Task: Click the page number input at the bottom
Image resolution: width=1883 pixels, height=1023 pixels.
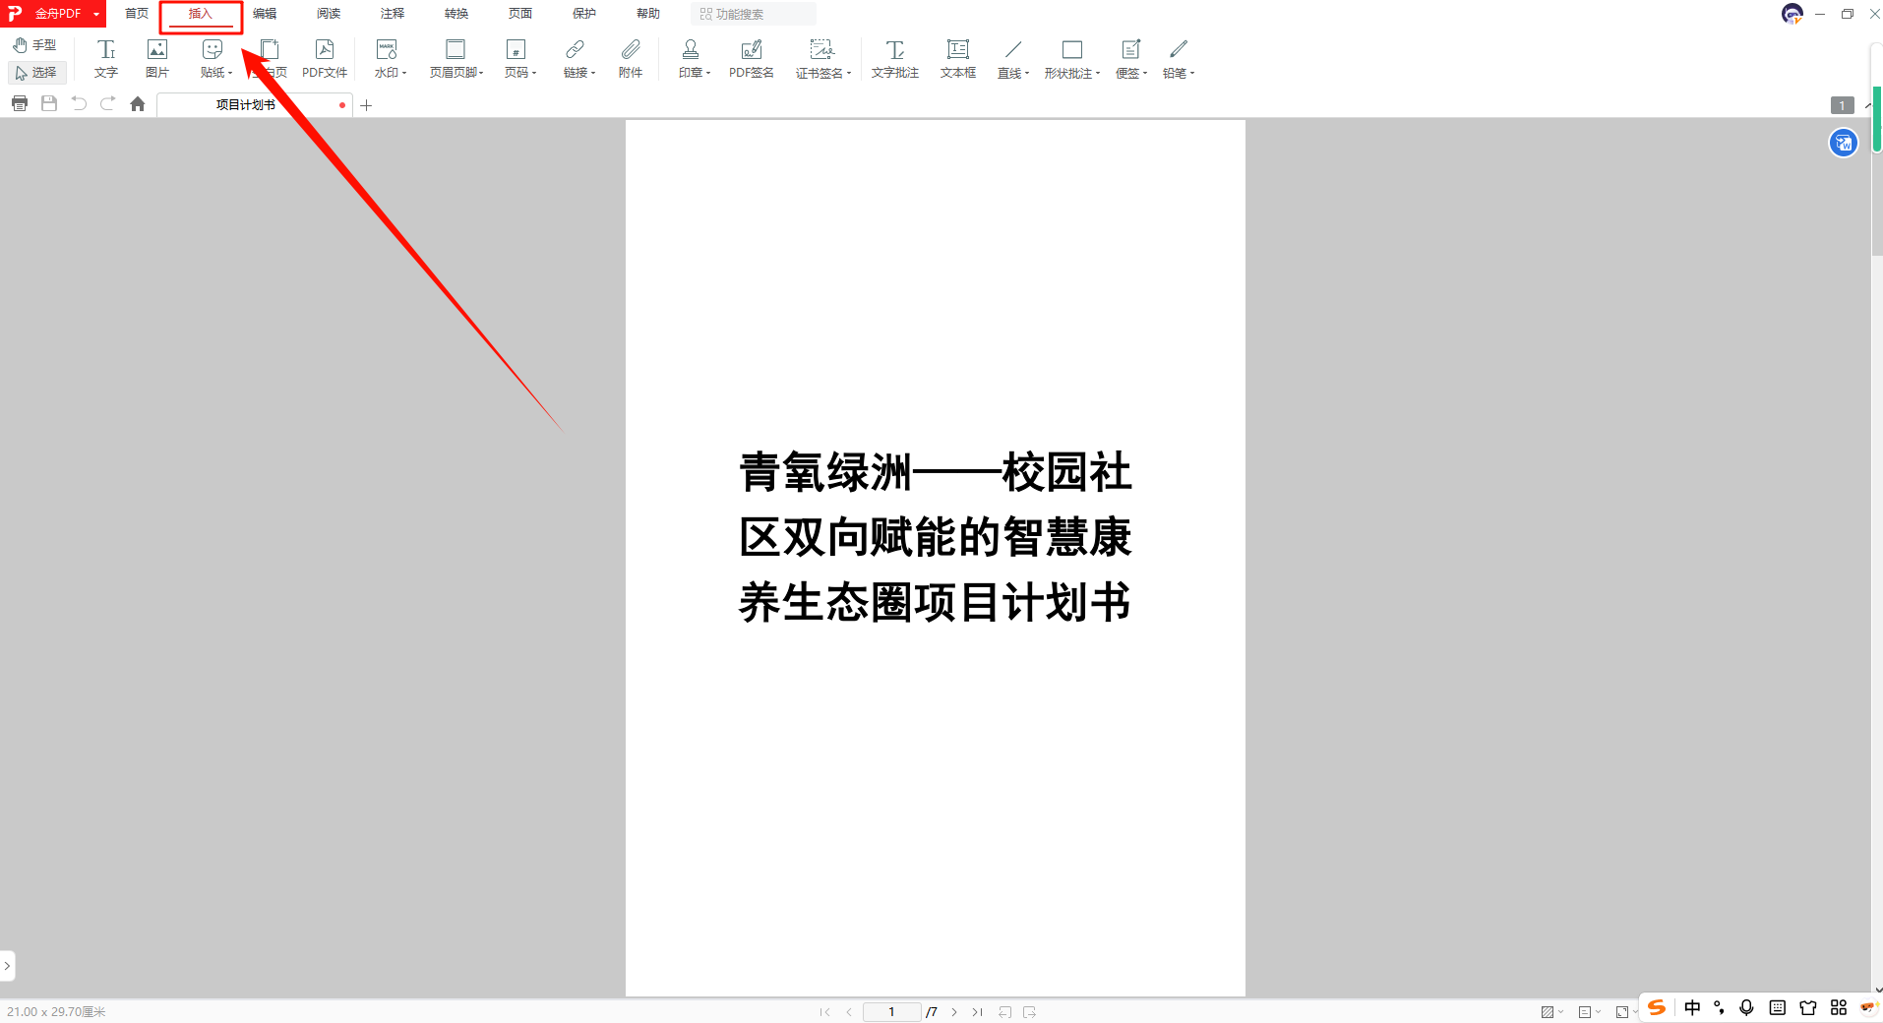Action: point(890,1011)
